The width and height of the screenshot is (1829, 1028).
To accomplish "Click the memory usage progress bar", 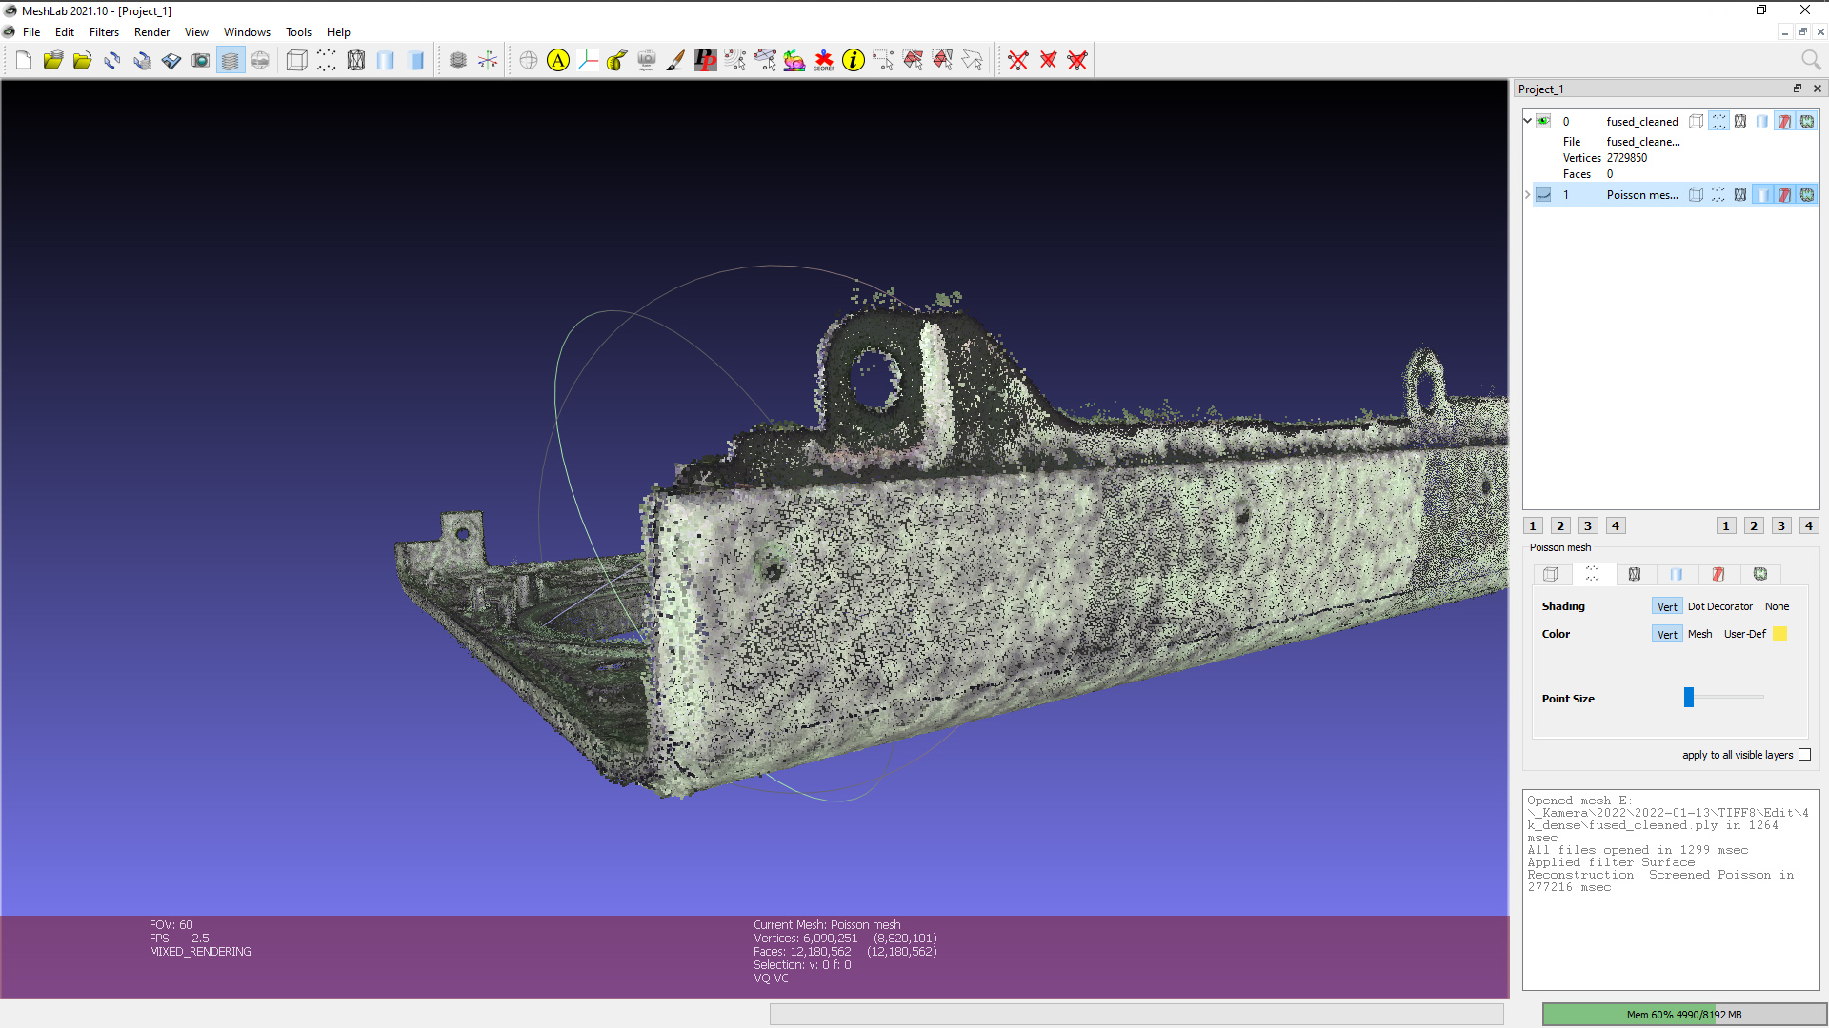I will click(1683, 1015).
